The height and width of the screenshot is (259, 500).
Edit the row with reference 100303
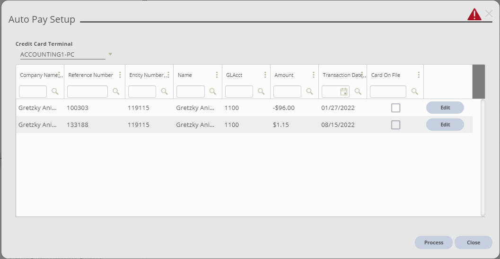(445, 108)
